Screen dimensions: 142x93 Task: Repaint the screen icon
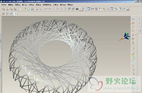(89, 9)
